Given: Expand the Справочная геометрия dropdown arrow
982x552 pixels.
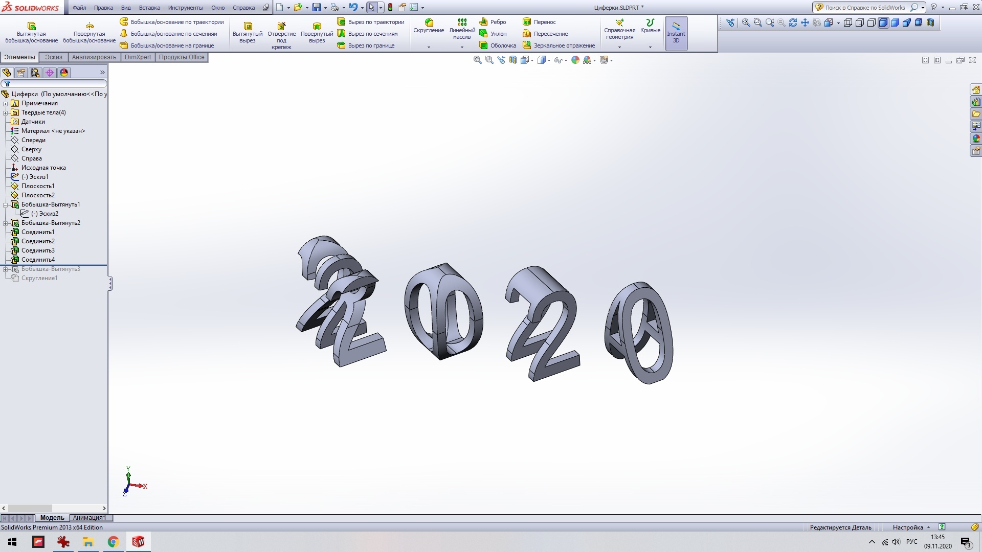Looking at the screenshot, I should 619,47.
